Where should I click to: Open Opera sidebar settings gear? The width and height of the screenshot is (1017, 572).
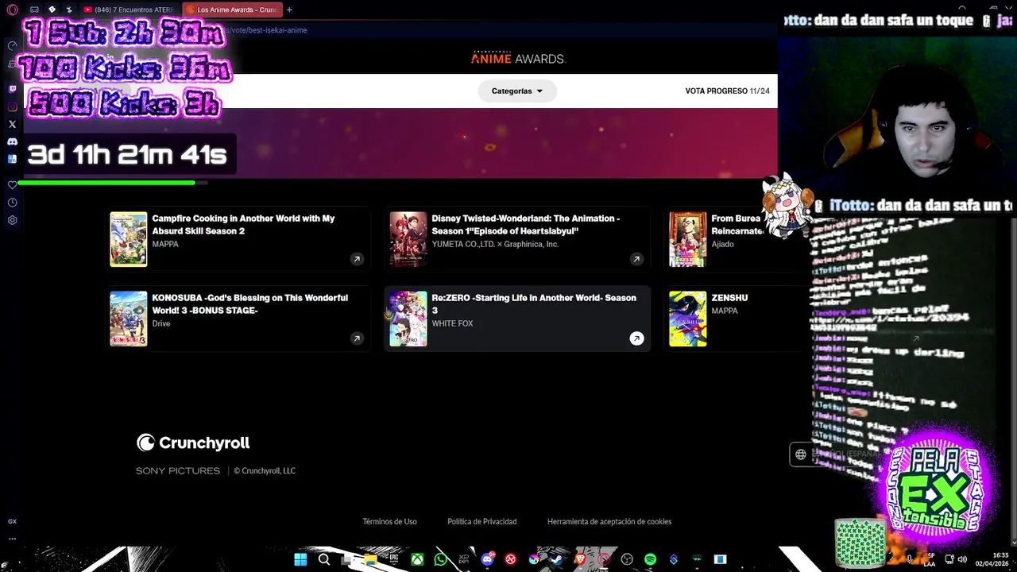point(12,220)
